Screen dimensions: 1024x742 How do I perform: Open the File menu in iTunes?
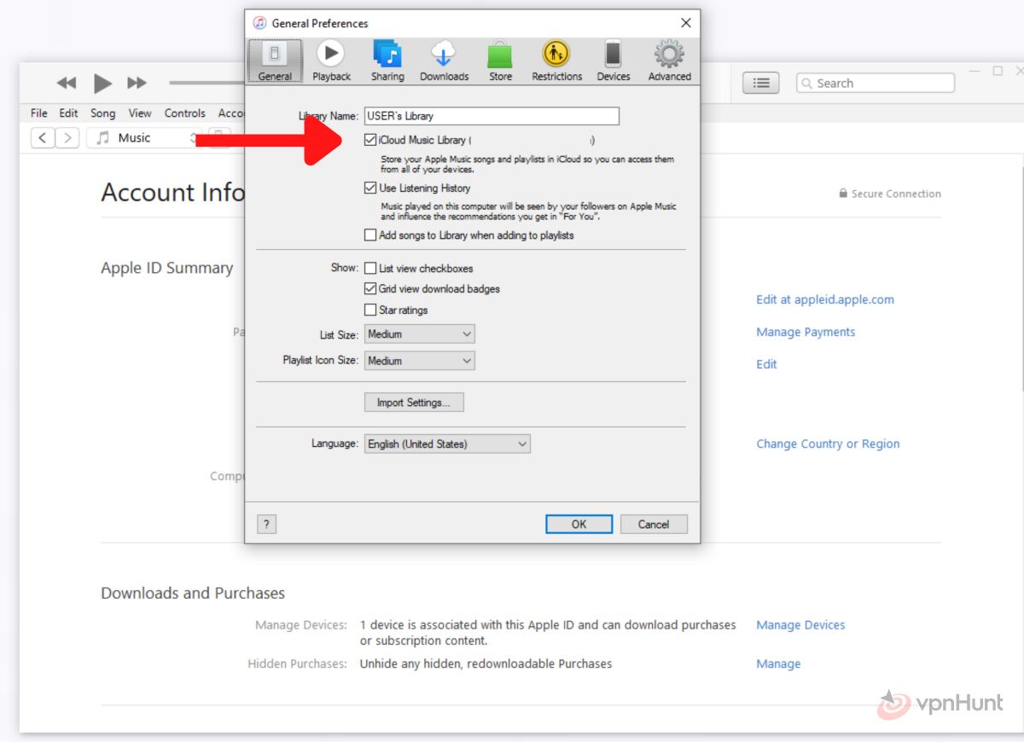point(39,113)
